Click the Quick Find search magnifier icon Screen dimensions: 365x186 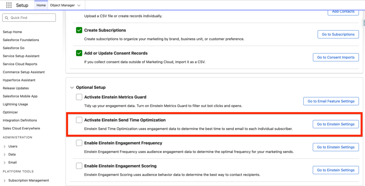coord(7,18)
